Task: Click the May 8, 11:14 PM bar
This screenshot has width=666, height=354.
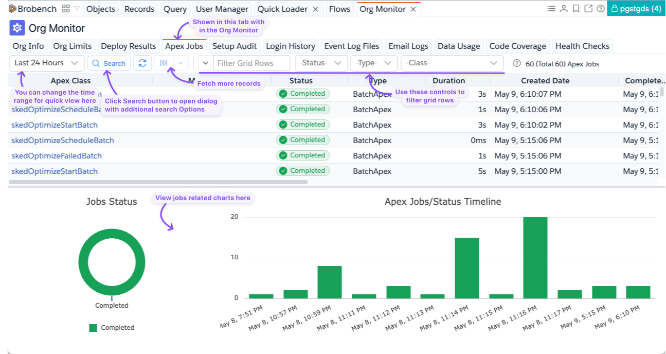Action: (x=467, y=268)
